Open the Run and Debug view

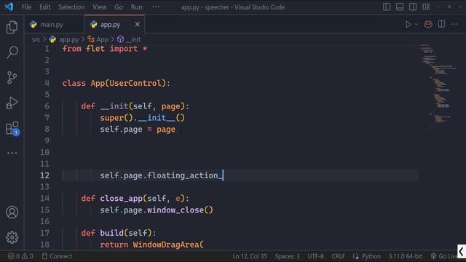(x=12, y=103)
